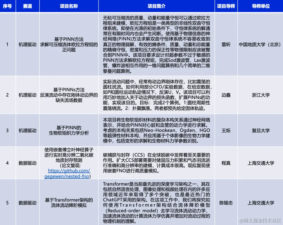Select the 序号 column header

pos(8,6)
